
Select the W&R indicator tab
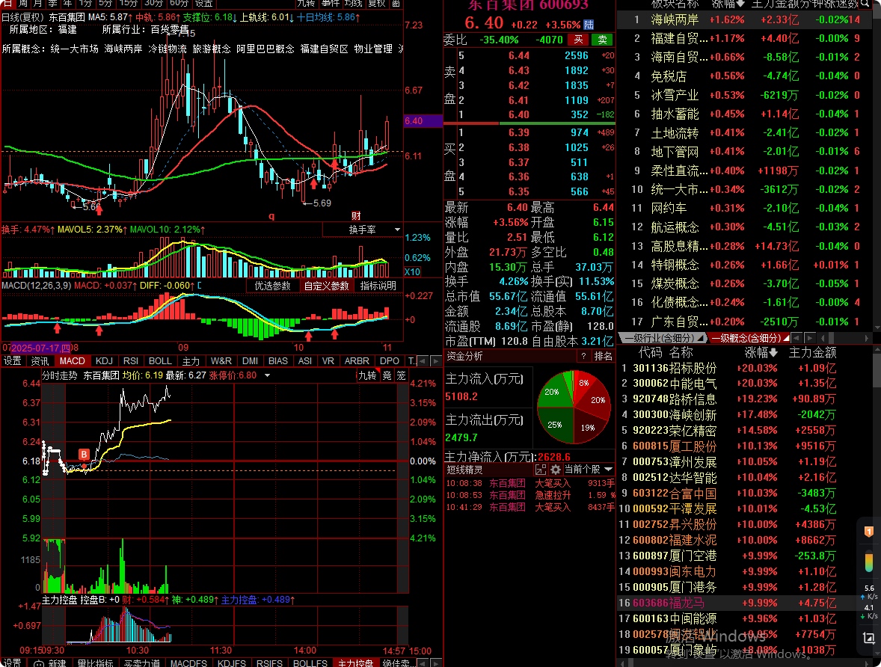tap(221, 360)
